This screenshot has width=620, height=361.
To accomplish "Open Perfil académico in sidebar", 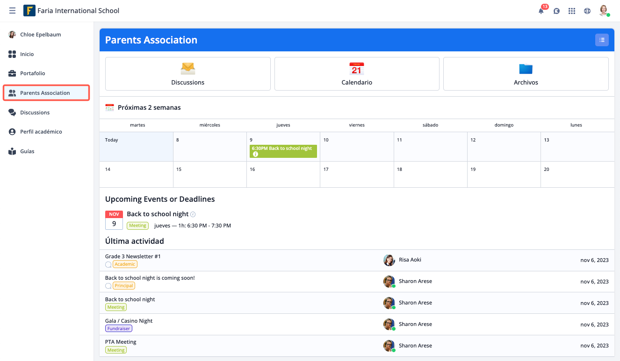I will pos(41,132).
